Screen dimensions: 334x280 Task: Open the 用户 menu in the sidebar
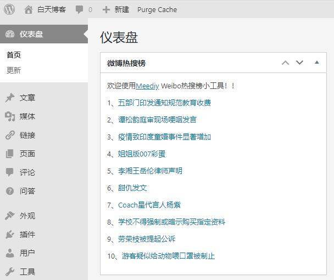(x=27, y=253)
